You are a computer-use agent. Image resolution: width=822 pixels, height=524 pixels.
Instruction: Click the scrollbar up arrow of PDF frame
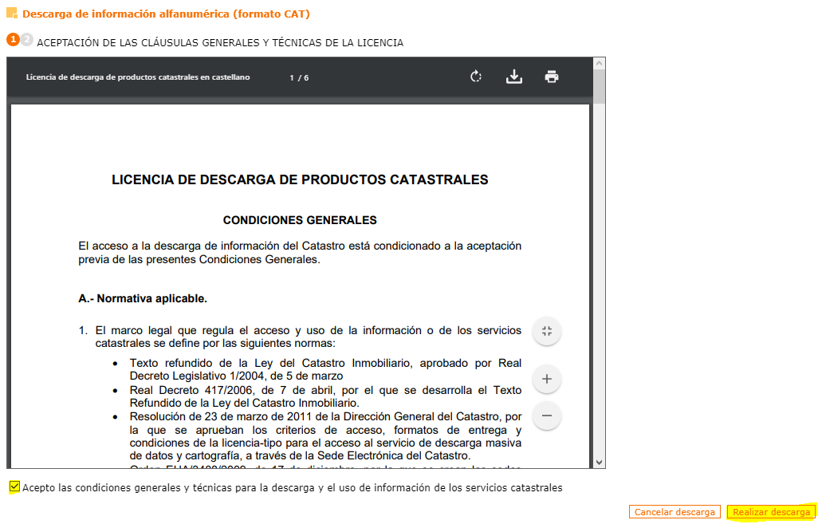click(x=600, y=63)
